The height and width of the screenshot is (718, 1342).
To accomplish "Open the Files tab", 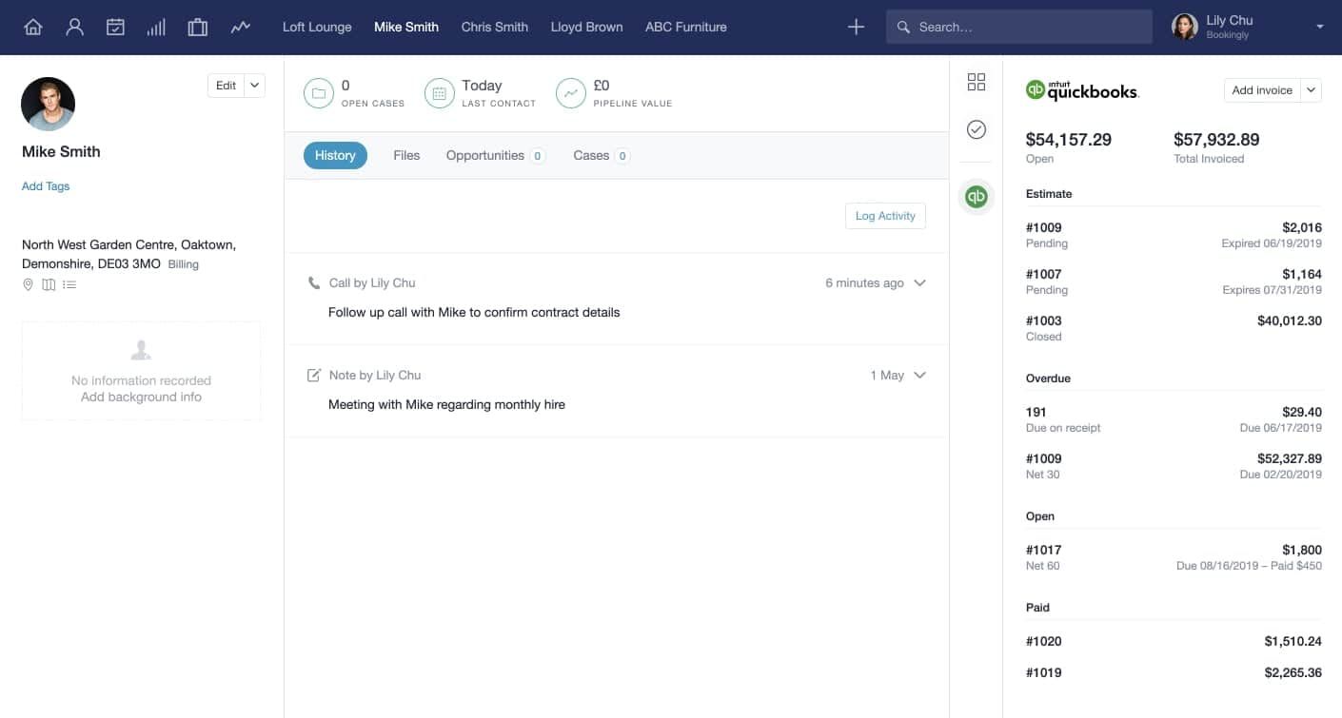I will [x=406, y=155].
